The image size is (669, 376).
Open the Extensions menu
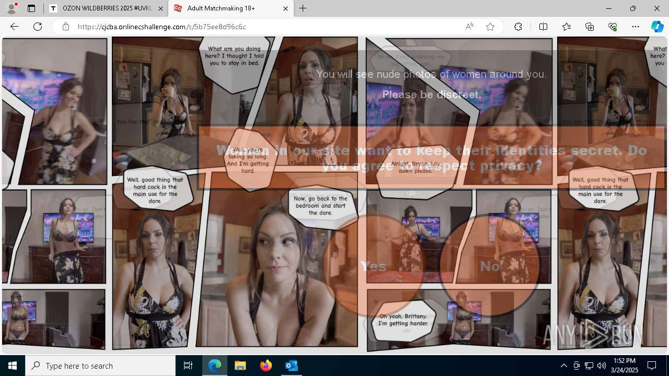click(518, 27)
